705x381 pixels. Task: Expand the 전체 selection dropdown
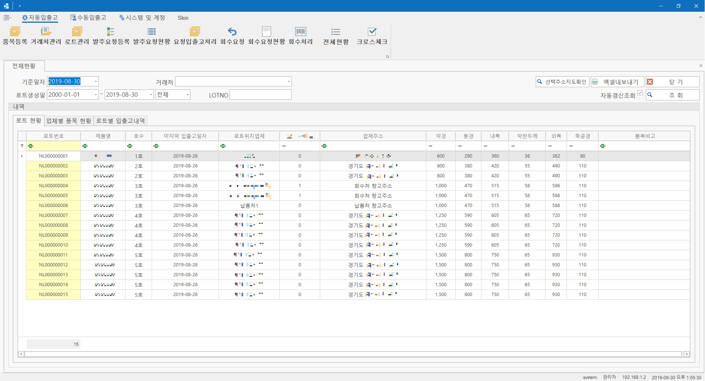pyautogui.click(x=187, y=95)
